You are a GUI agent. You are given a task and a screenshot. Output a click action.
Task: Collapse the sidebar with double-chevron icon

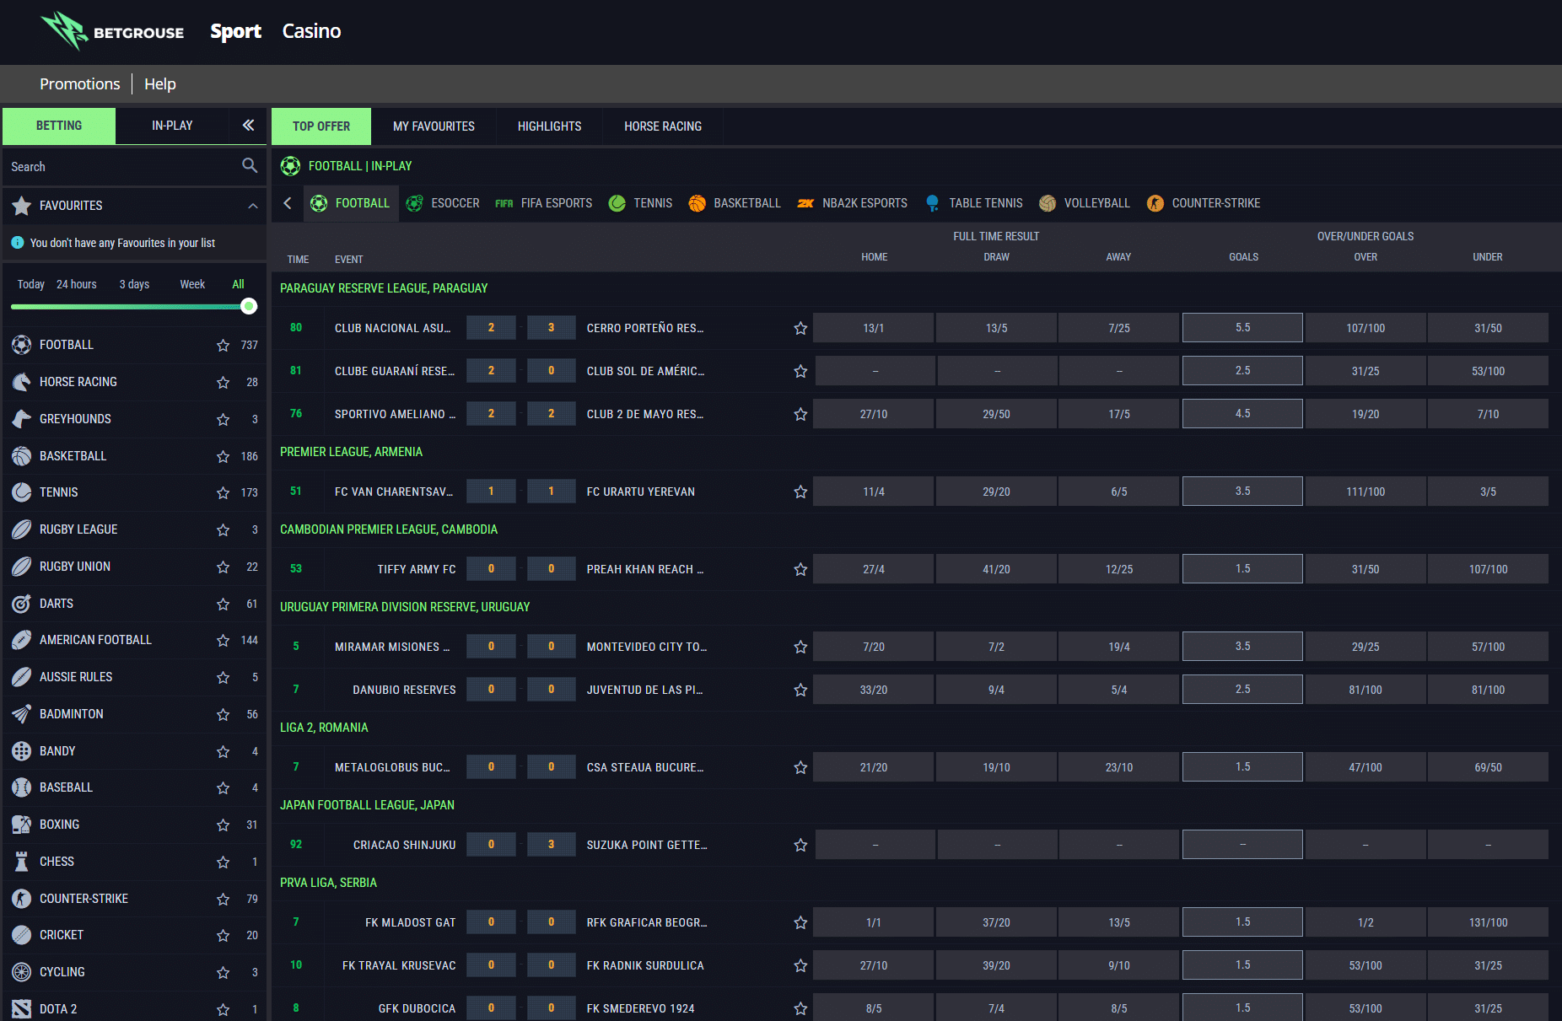(248, 126)
